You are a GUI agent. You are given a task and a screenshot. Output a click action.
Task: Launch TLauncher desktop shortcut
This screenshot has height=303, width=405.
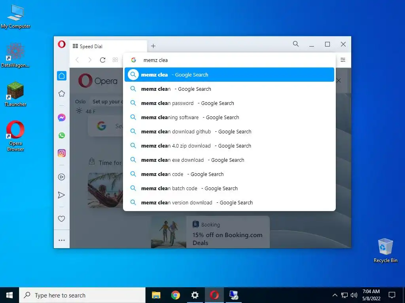pos(15,94)
